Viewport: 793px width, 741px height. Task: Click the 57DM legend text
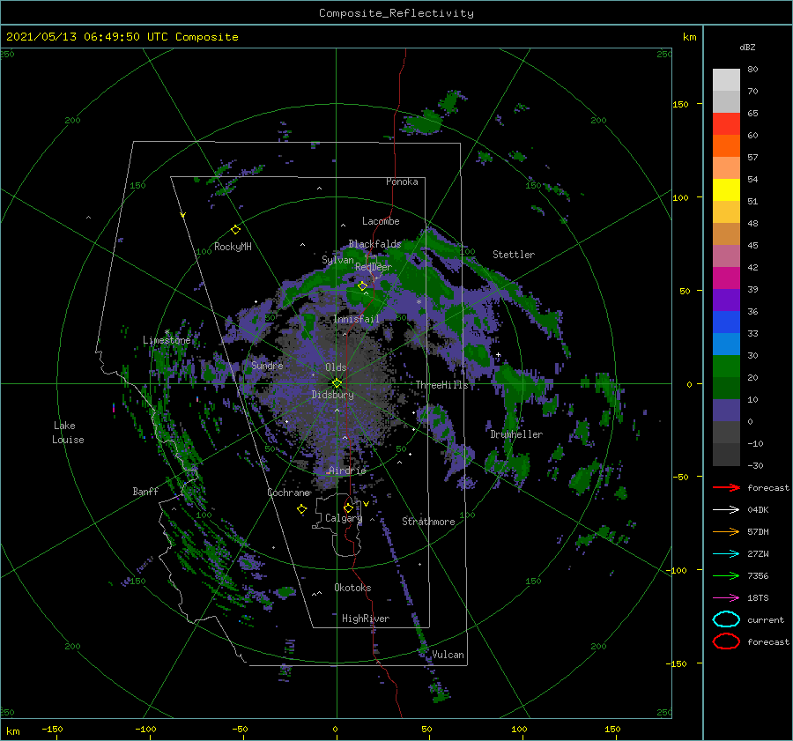pyautogui.click(x=758, y=531)
